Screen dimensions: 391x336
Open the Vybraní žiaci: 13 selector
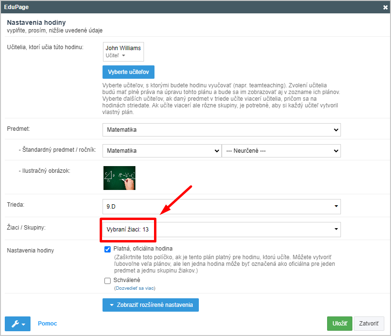(221, 230)
